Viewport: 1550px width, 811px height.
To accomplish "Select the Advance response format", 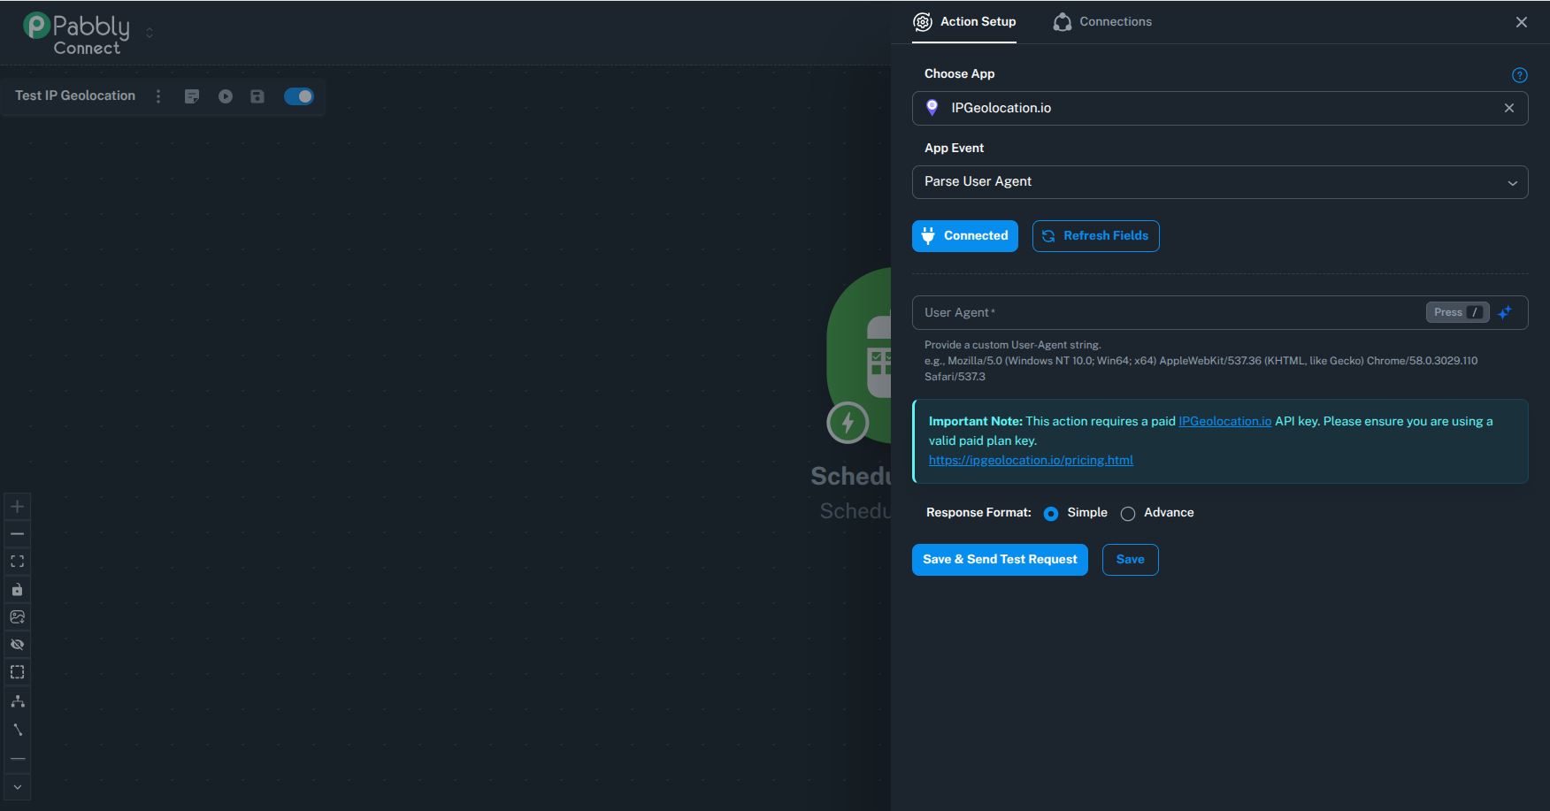I will (1128, 514).
